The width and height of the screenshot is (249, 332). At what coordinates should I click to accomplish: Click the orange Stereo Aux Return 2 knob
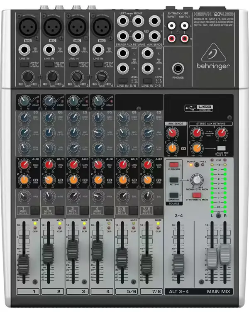coord(197,148)
